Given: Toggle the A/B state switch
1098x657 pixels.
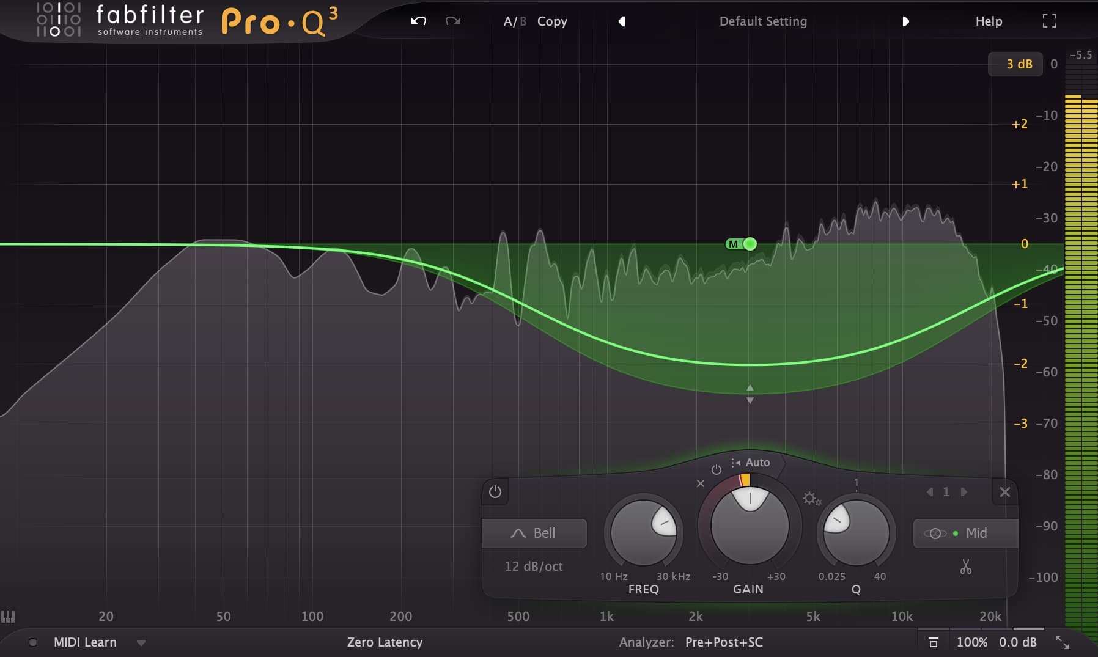Looking at the screenshot, I should point(514,21).
